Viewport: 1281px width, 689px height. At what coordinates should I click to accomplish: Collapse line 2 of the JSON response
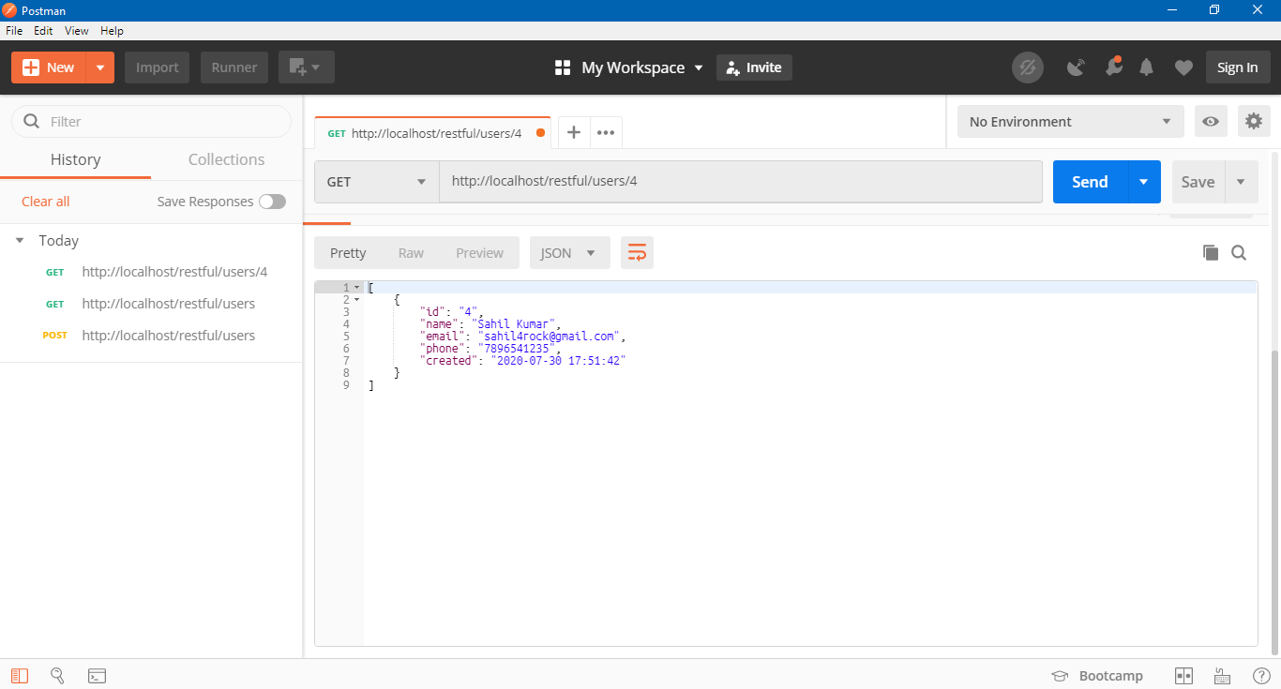(358, 299)
